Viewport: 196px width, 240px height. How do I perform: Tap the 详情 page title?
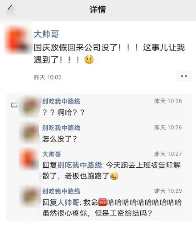98,9
